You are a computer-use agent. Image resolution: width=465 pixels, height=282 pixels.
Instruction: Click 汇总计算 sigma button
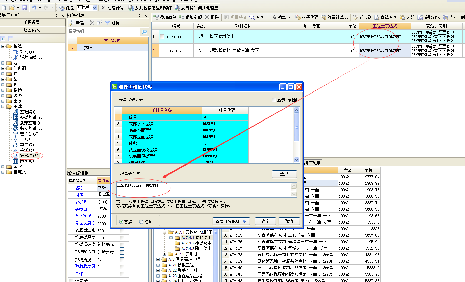(113, 8)
